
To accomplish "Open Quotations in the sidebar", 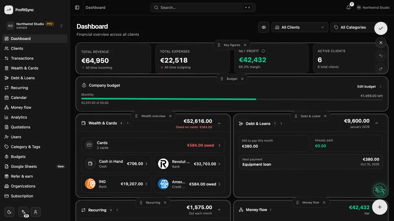I will tap(35, 127).
